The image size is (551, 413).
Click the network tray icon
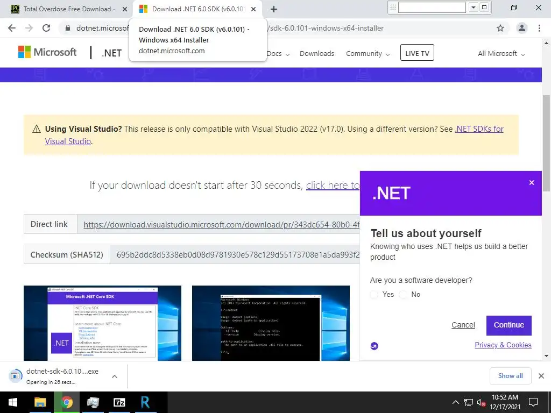pyautogui.click(x=469, y=402)
